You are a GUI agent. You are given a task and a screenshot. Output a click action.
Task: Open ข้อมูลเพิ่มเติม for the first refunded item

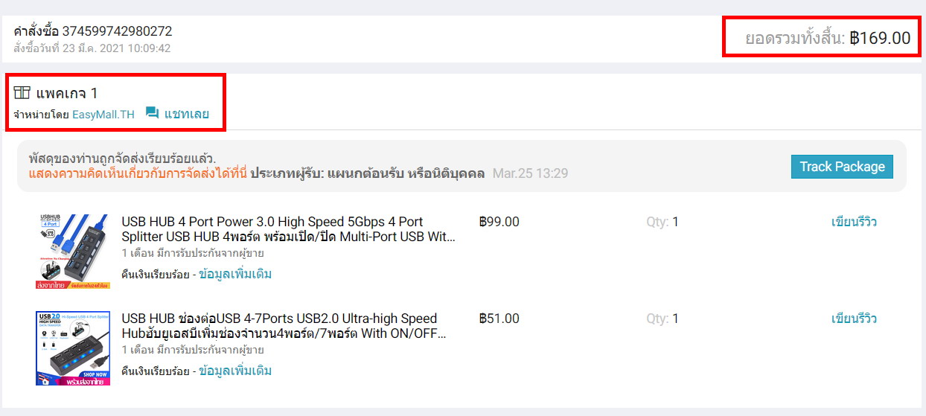pos(235,274)
